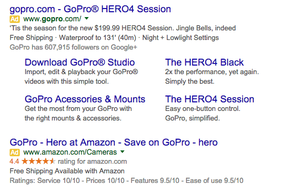Open the Download GoPro Studio sitelink
Image resolution: width=303 pixels, height=192 pixels.
pyautogui.click(x=80, y=62)
